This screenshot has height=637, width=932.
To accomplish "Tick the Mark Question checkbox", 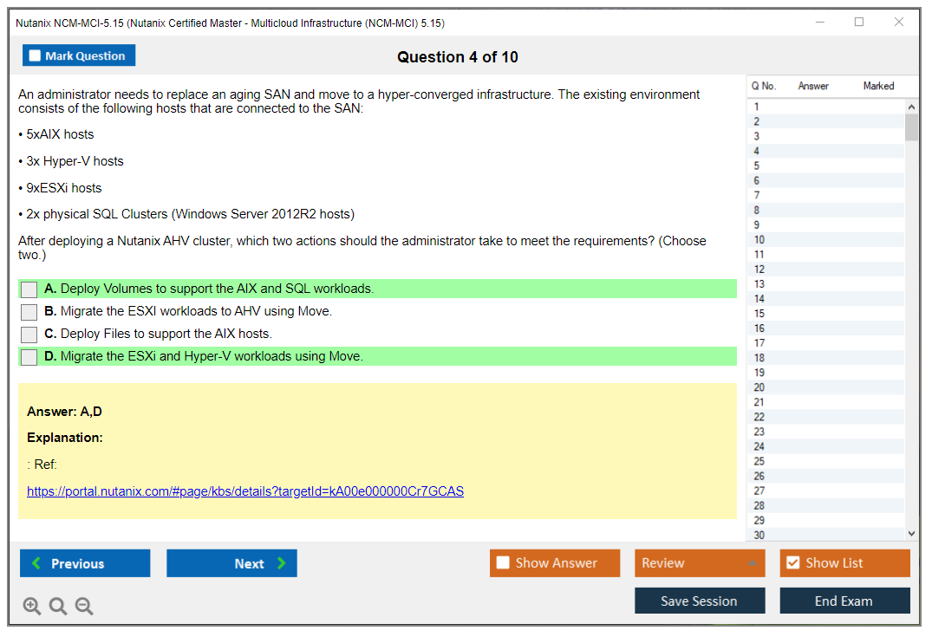I will 36,56.
